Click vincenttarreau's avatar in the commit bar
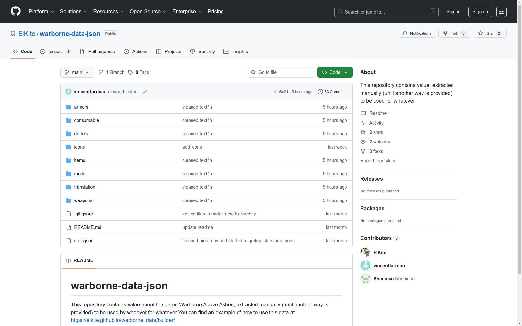The width and height of the screenshot is (522, 326). pos(68,92)
